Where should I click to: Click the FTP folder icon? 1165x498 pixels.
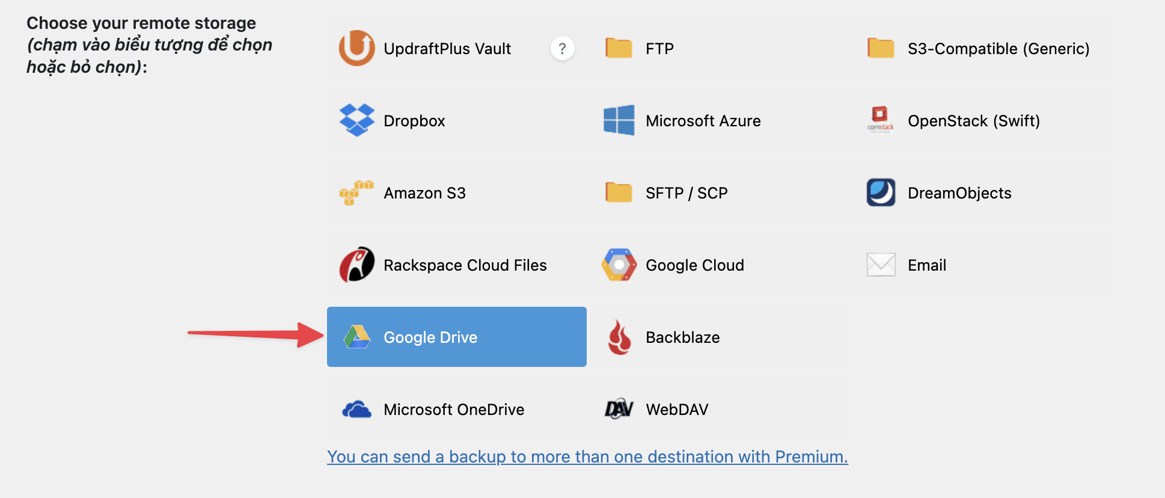pyautogui.click(x=619, y=48)
